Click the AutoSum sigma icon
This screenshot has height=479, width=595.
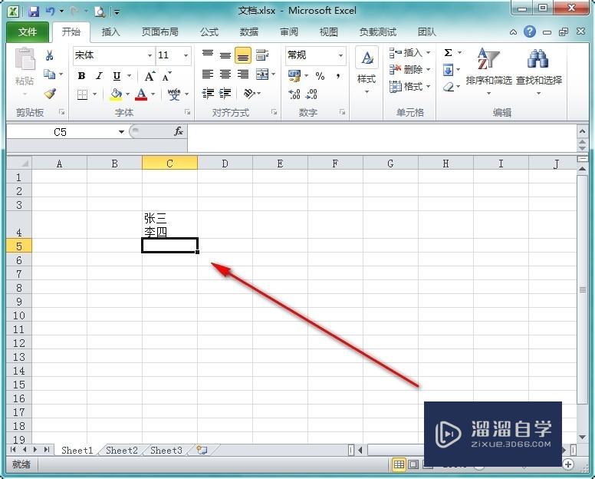[x=448, y=53]
